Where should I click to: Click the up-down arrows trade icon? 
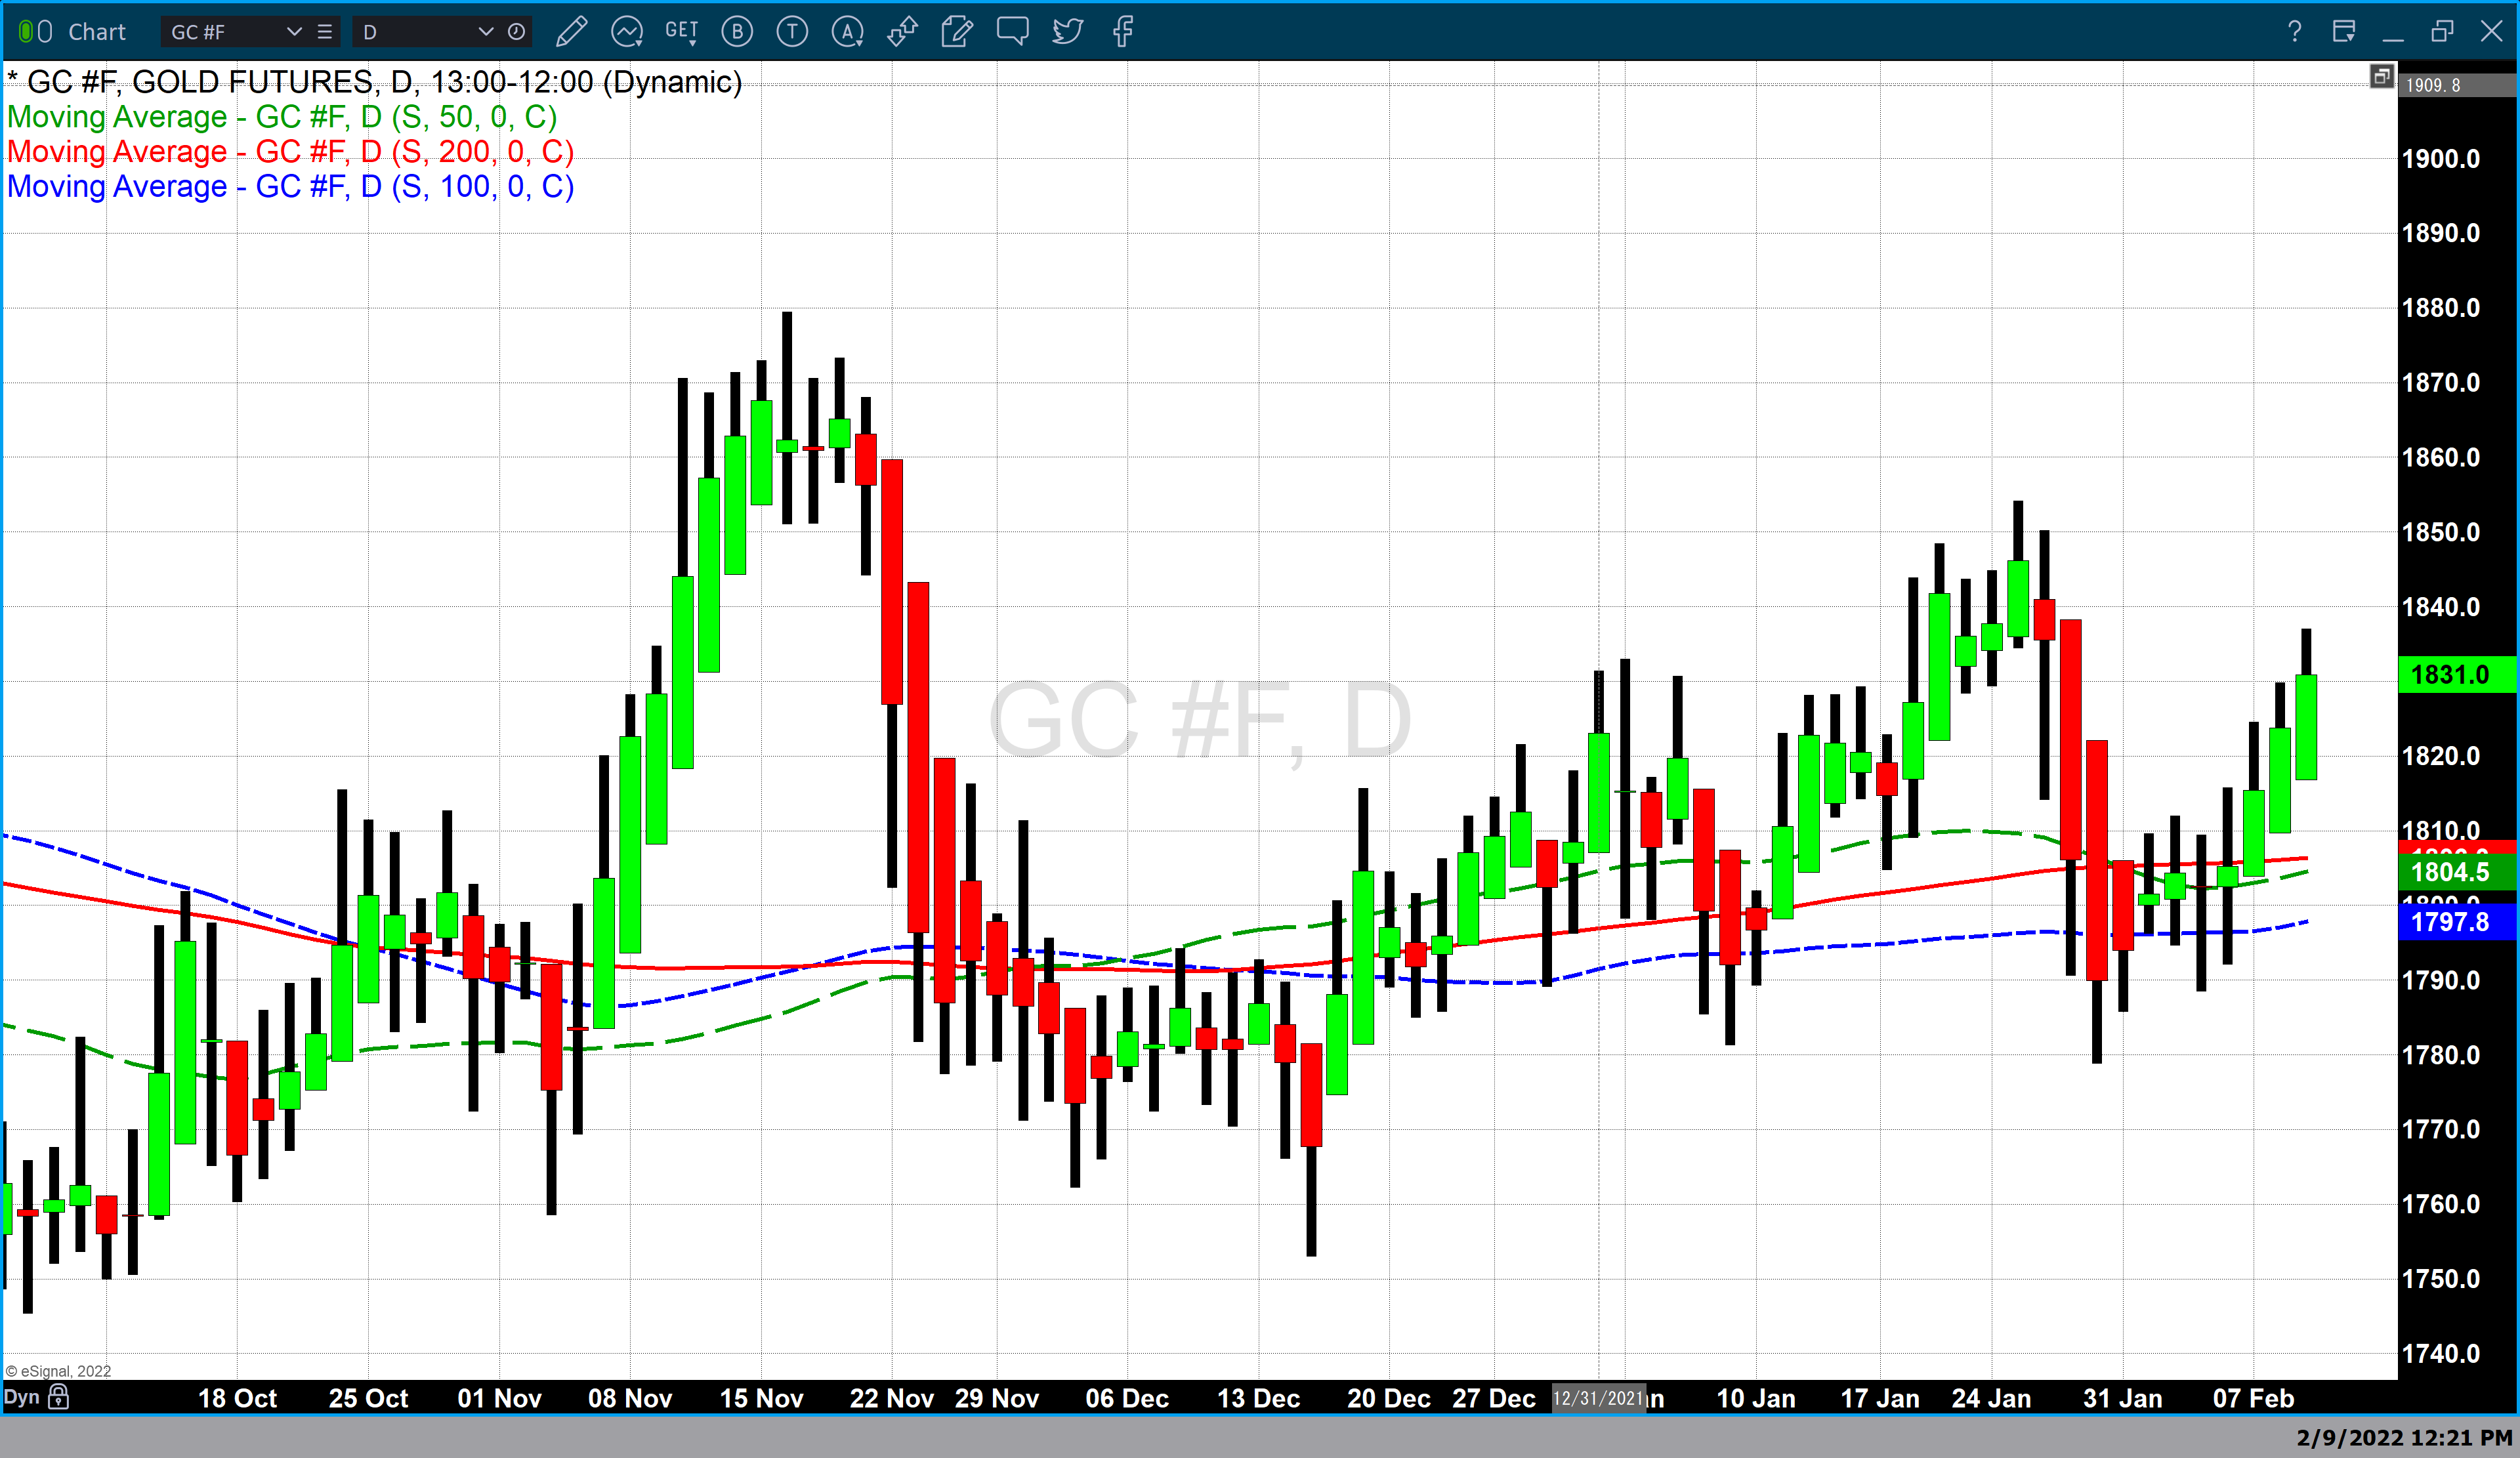tap(902, 32)
